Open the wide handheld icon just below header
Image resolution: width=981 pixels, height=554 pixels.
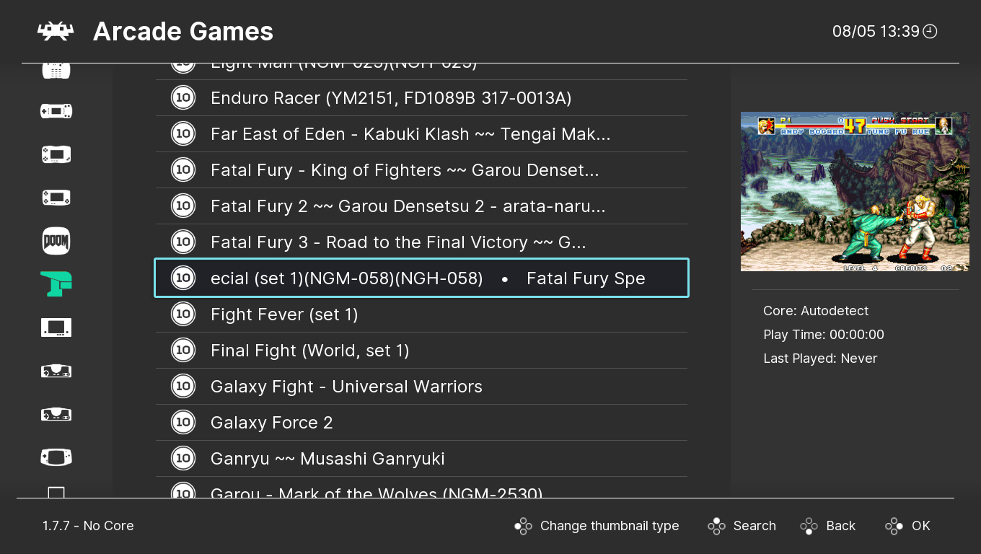pos(56,111)
